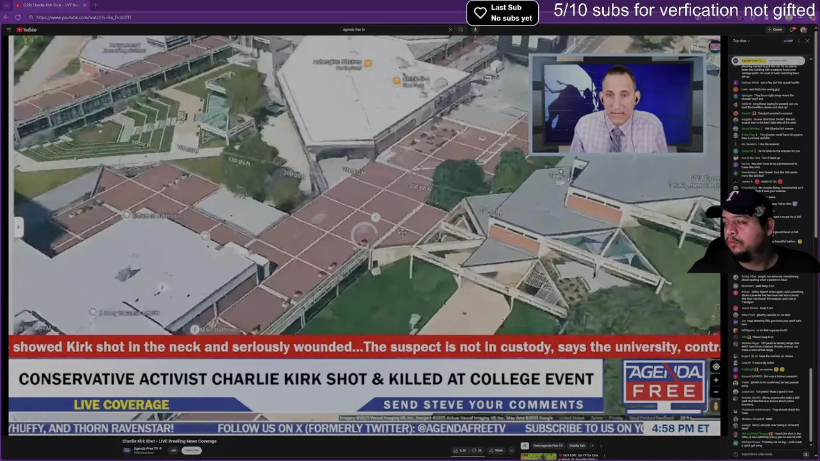The width and height of the screenshot is (820, 461).
Task: Click the LIVE COVERAGE banner label
Action: (x=122, y=405)
